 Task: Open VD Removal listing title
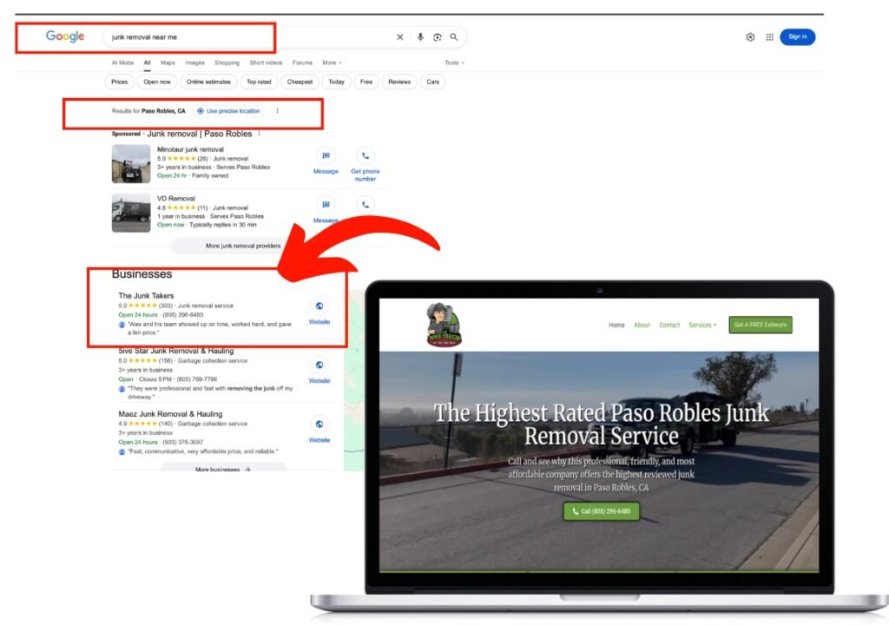pyautogui.click(x=175, y=199)
